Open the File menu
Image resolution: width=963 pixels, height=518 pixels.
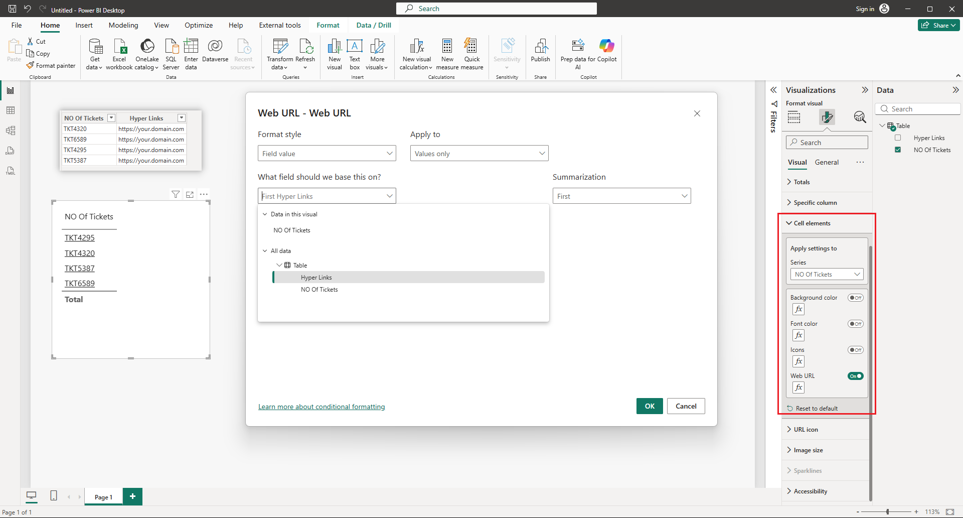tap(17, 25)
